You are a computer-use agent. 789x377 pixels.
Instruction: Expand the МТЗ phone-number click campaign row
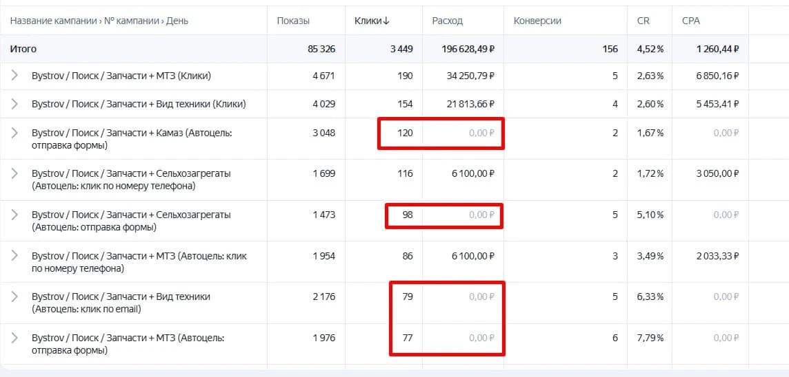tap(14, 256)
